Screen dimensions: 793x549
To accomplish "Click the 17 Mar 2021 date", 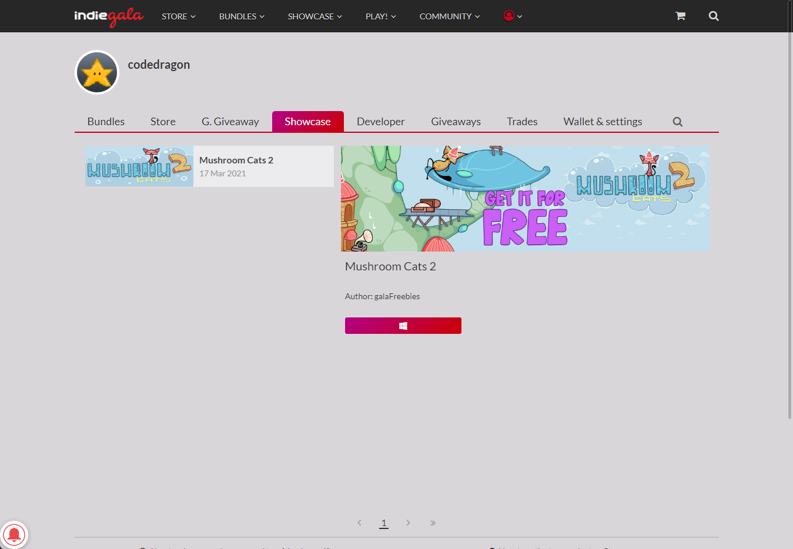I will point(223,173).
